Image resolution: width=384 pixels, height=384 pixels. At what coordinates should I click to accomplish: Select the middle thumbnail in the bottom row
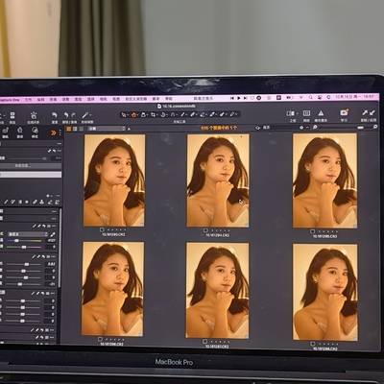click(x=217, y=290)
